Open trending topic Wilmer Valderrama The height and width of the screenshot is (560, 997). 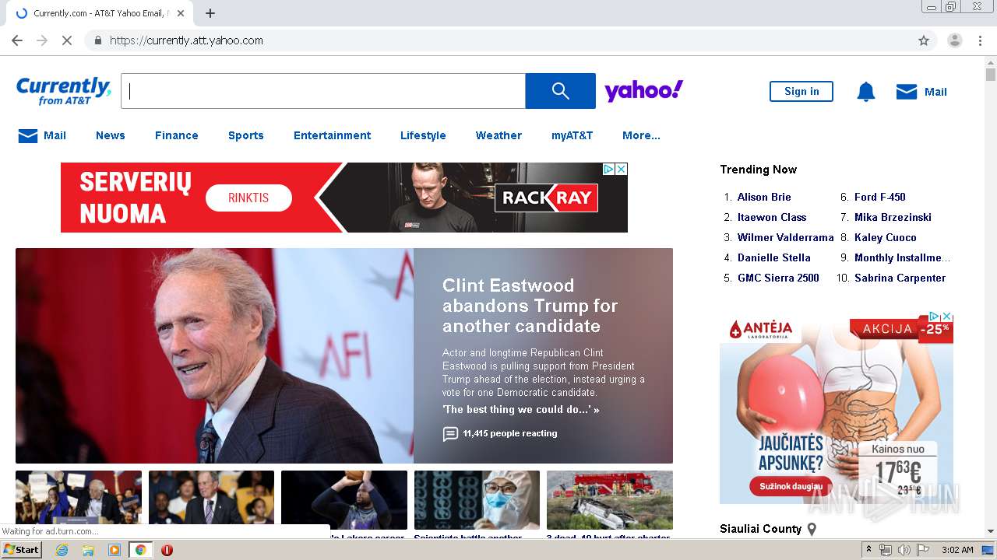(785, 237)
